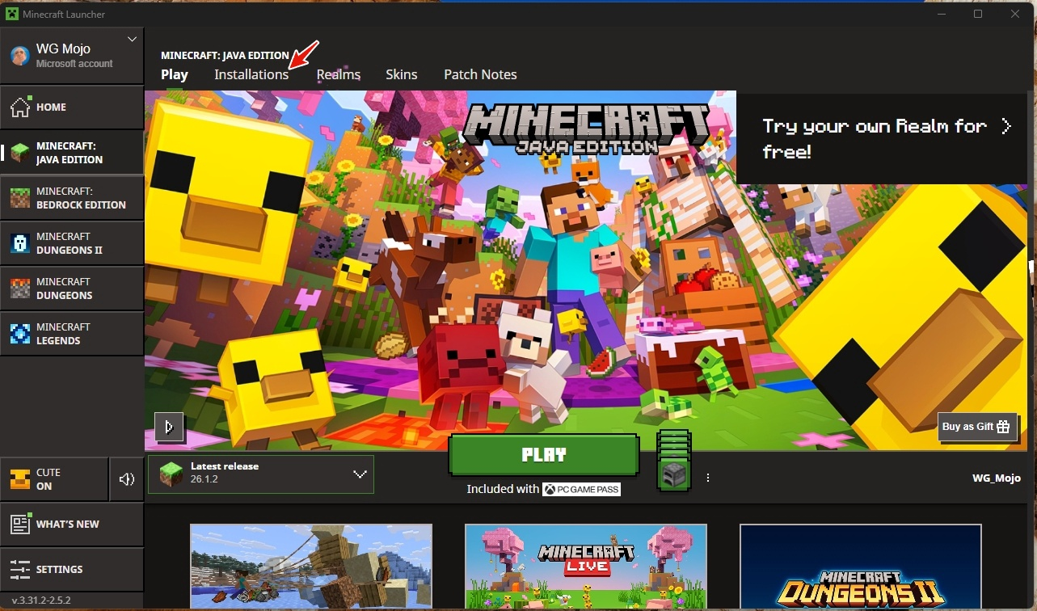Go to HOME in the sidebar
Image resolution: width=1037 pixels, height=611 pixels.
pos(72,107)
